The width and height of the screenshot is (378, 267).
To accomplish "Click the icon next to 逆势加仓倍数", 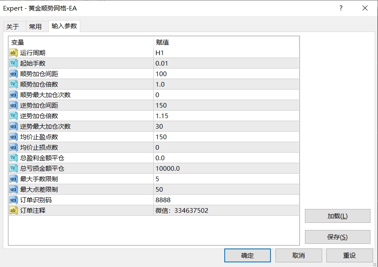I will [13, 116].
